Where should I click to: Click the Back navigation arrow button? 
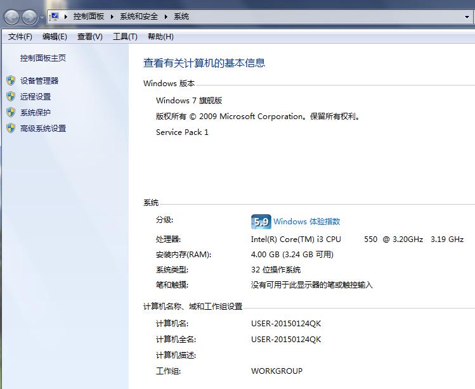(12, 17)
